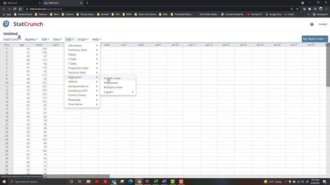
Task: Open the notifications center icon
Action: coord(324,181)
